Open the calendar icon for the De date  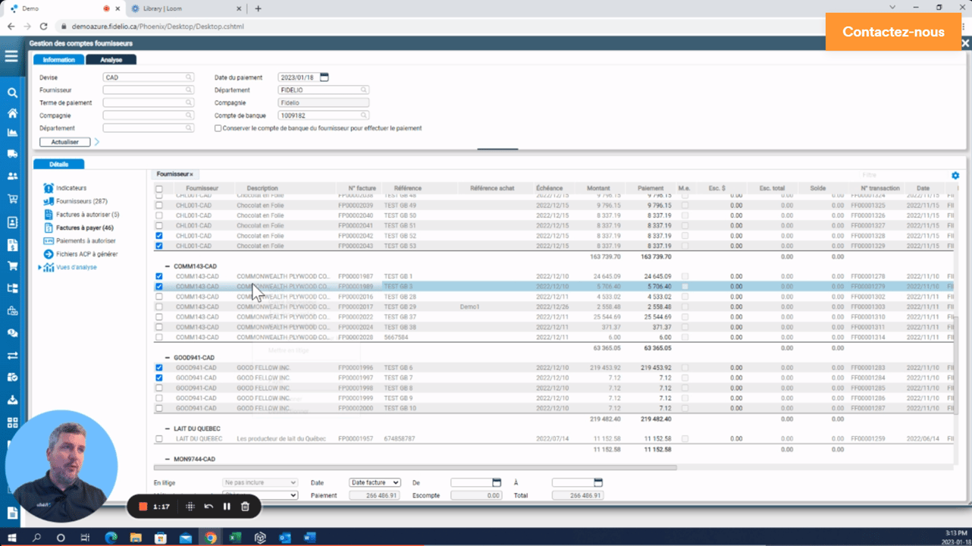tap(497, 482)
